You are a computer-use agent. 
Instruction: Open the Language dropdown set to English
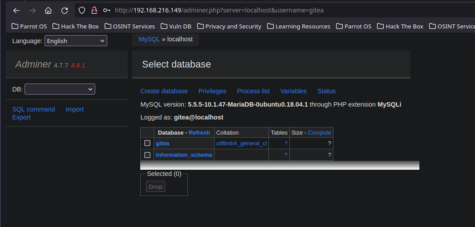(76, 41)
